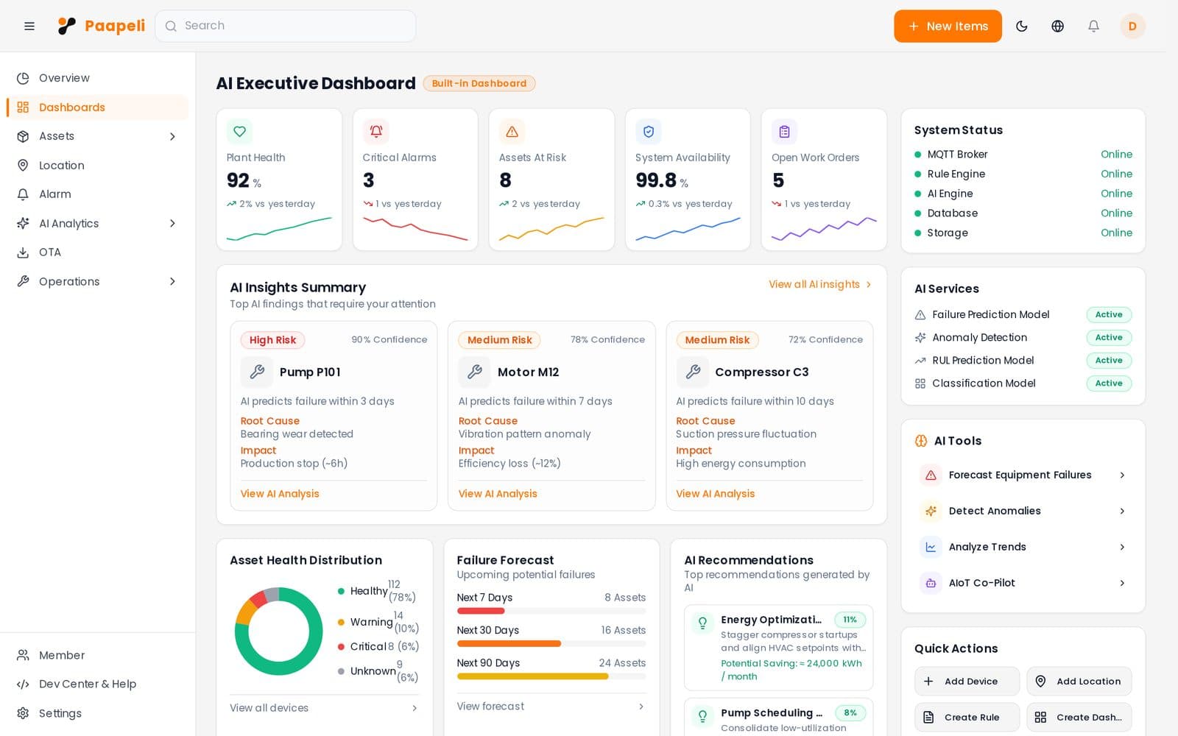Viewport: 1178px width, 736px height.
Task: Go to Overview in the sidebar
Action: [98, 78]
